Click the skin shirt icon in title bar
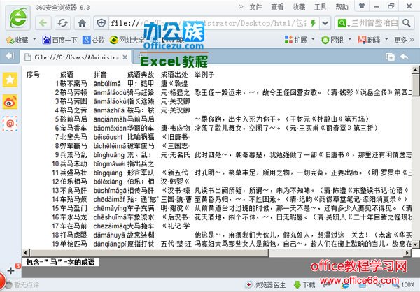Viewport: 420px width, 292px height. coord(362,6)
